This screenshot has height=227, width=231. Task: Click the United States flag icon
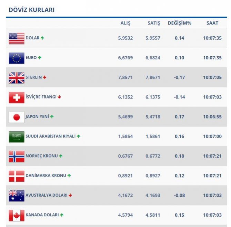click(17, 38)
